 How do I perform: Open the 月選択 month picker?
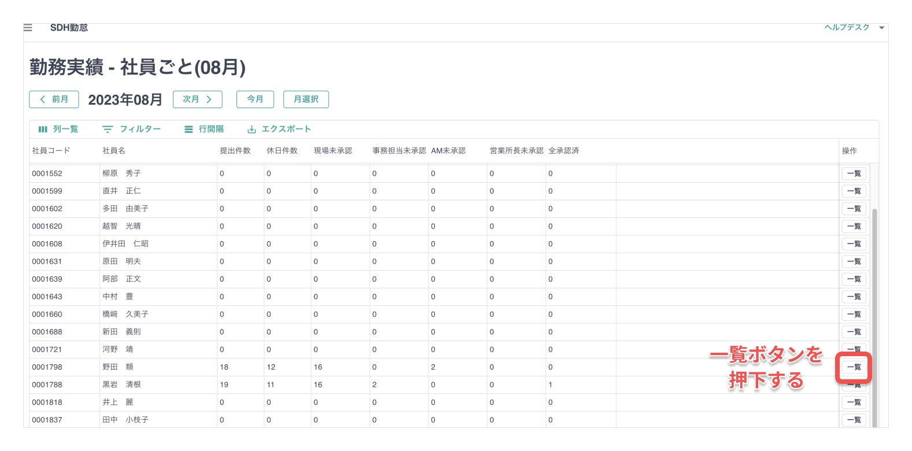(x=306, y=99)
